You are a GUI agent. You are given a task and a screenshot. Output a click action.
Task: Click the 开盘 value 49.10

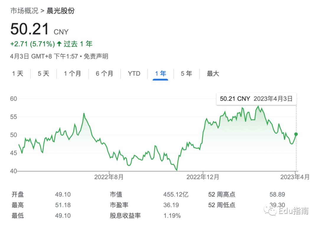[x=63, y=195]
